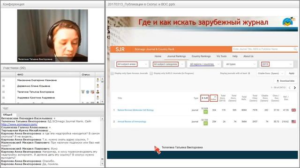Click the participant icon for Деревянко Елена Юрьевна
300x168 pixels.
tap(98, 86)
